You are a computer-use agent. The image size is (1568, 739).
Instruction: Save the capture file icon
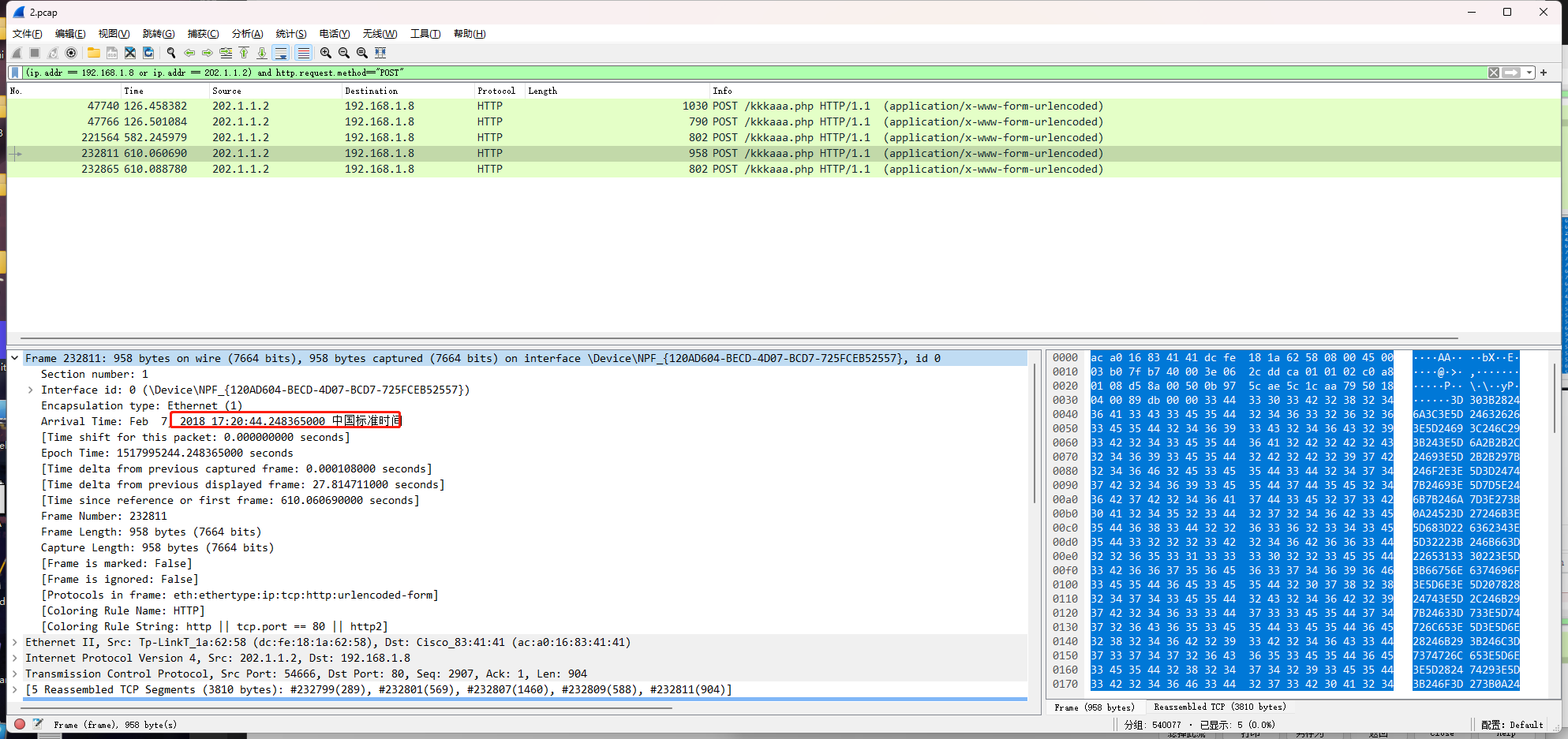pyautogui.click(x=112, y=53)
